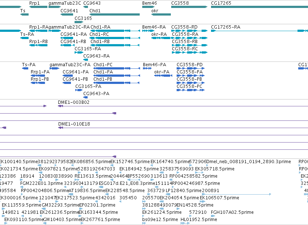
Task: Select the CG3558-PC protein label
Action: pyautogui.click(x=189, y=86)
